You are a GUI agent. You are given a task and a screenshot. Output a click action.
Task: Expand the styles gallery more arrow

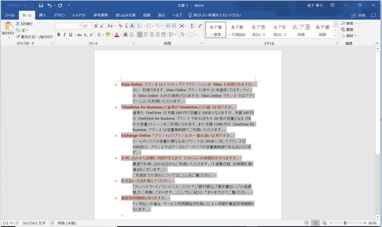pos(335,36)
